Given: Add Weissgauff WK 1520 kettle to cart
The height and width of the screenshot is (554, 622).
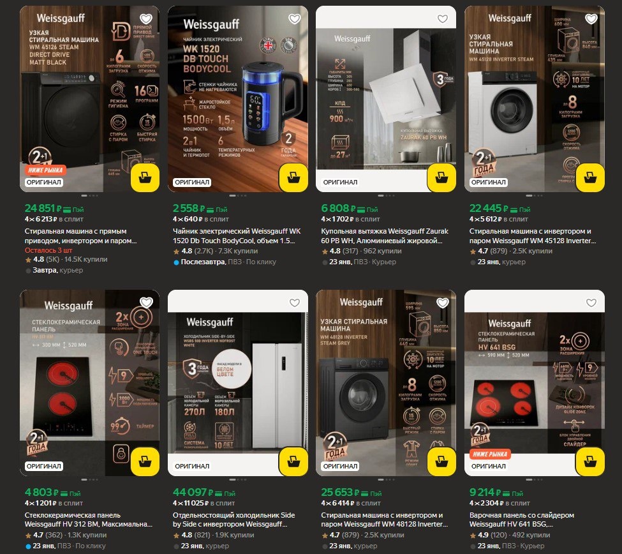Looking at the screenshot, I should (293, 177).
